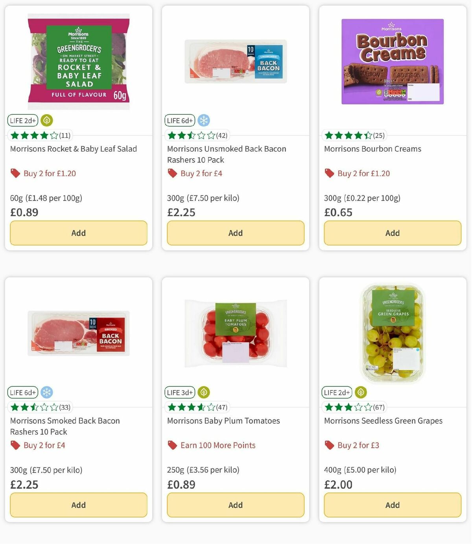
Task: Select the snowflake frozen icon on Unsmoked Back Bacon
Action: 204,120
